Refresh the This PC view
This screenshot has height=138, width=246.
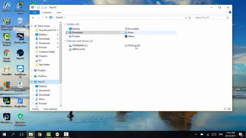189,18
